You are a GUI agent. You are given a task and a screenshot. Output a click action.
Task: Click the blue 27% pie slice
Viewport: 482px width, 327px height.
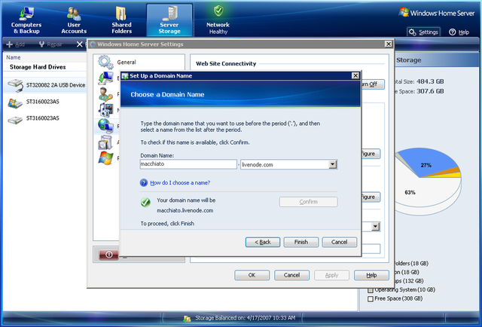point(426,163)
